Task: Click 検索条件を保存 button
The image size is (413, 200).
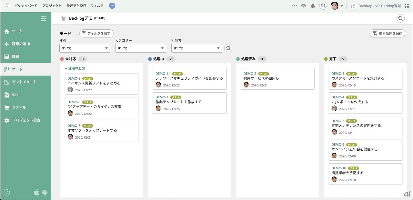Action: pyautogui.click(x=388, y=33)
